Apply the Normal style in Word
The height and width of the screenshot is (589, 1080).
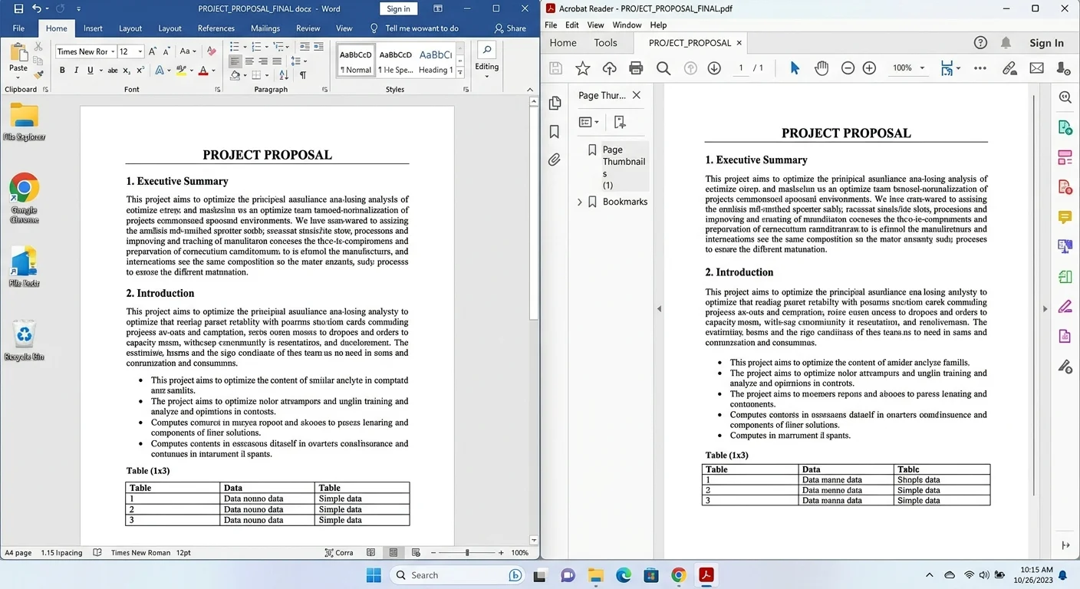[356, 61]
